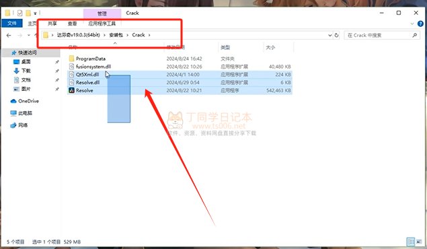The height and width of the screenshot is (249, 427).
Task: Click the pin icon next to 桌面
Action: click(57, 62)
